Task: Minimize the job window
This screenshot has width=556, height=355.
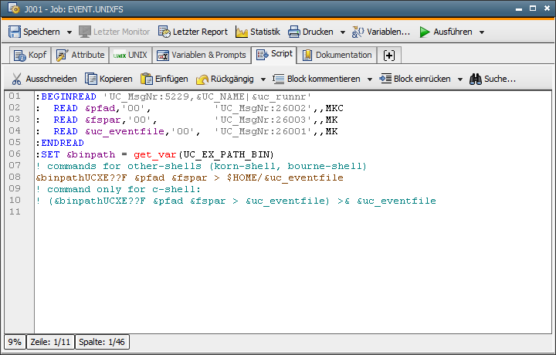Action: [519, 8]
